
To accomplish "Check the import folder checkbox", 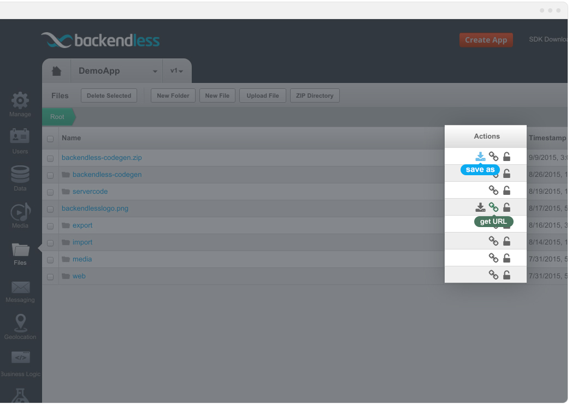I will pos(50,243).
